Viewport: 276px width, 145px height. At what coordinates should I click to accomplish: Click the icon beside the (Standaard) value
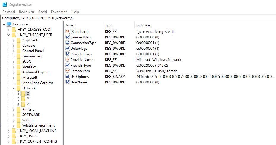pyautogui.click(x=67, y=32)
